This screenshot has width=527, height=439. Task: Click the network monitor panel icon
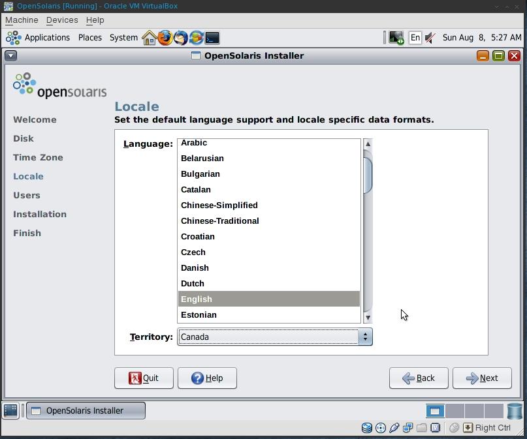coord(396,38)
